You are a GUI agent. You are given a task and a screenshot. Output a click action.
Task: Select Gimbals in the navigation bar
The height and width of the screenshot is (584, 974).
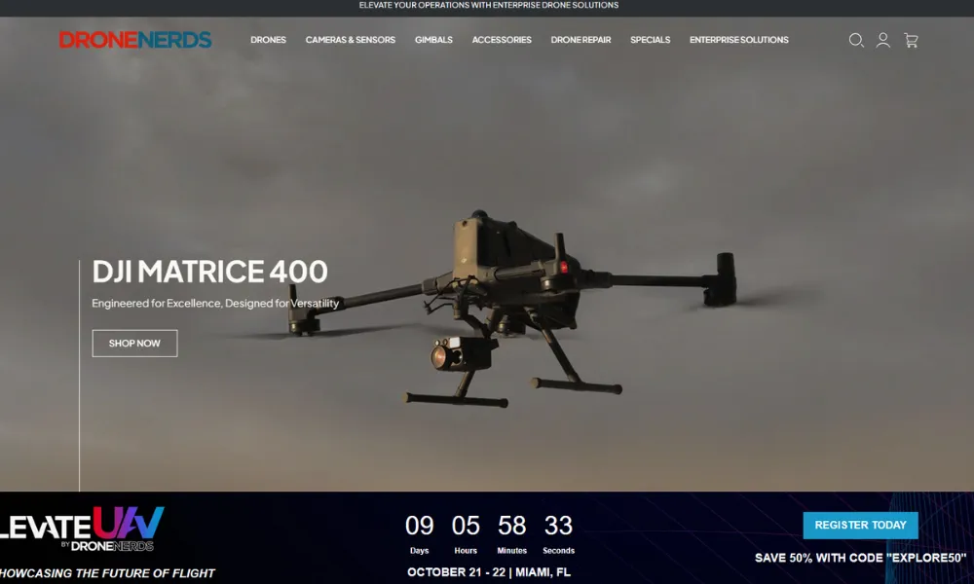pyautogui.click(x=433, y=40)
